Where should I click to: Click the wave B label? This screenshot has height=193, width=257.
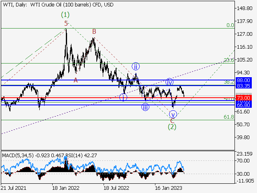[94, 31]
